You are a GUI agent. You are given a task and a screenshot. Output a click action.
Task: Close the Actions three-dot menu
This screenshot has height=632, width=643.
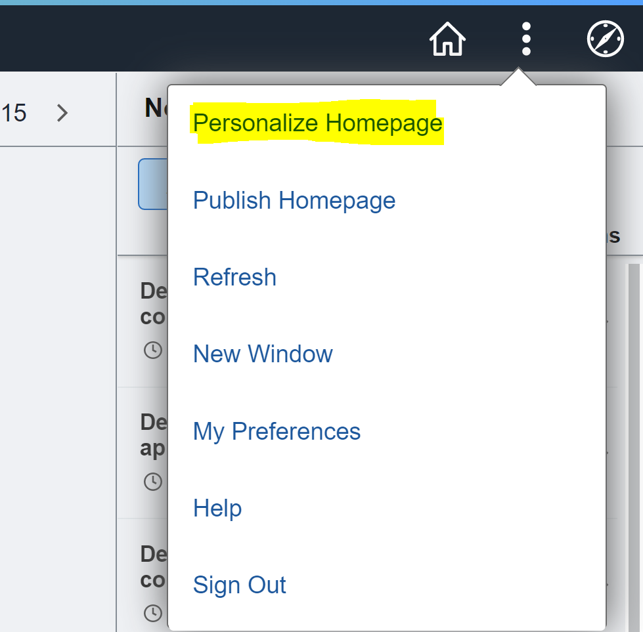click(x=526, y=39)
